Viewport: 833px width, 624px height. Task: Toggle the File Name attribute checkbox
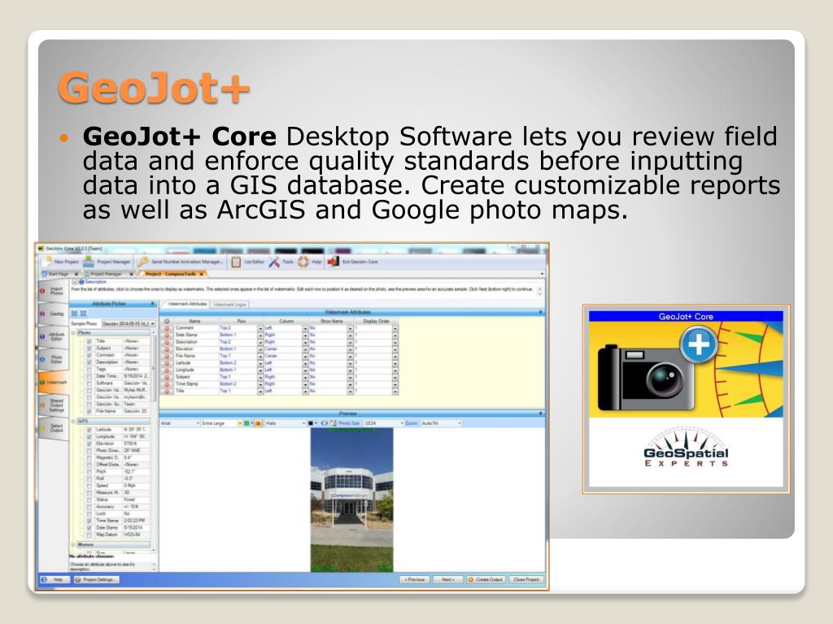point(89,411)
